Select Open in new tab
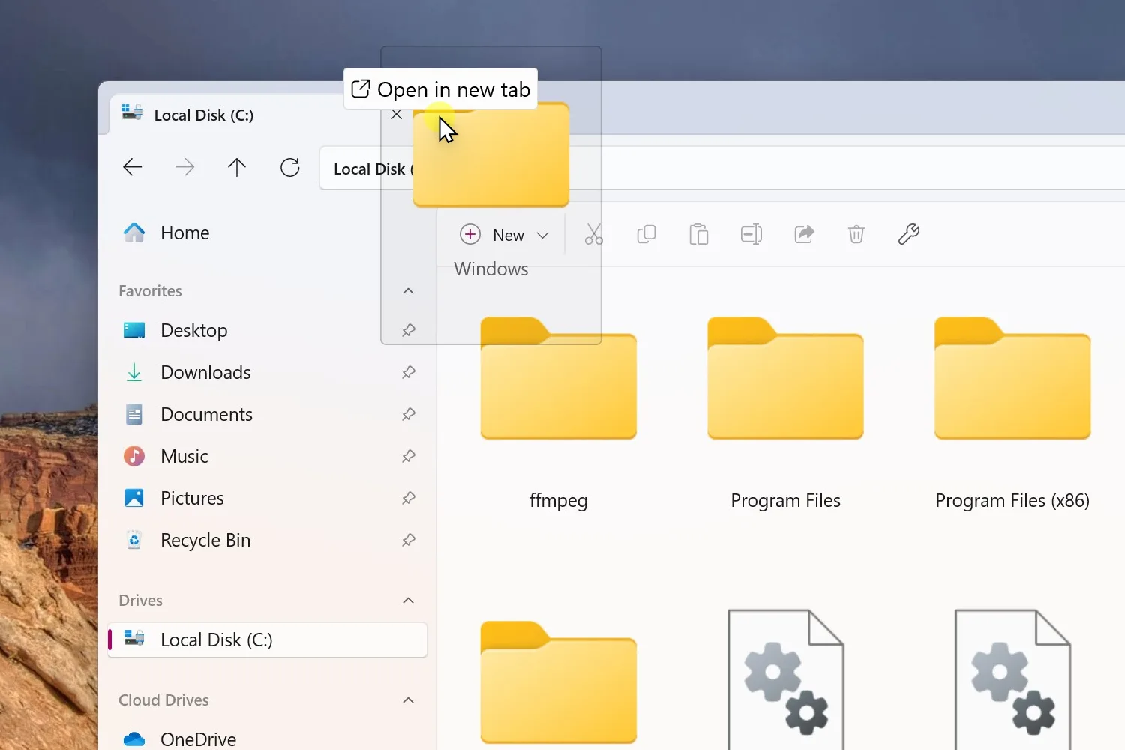 click(x=439, y=88)
